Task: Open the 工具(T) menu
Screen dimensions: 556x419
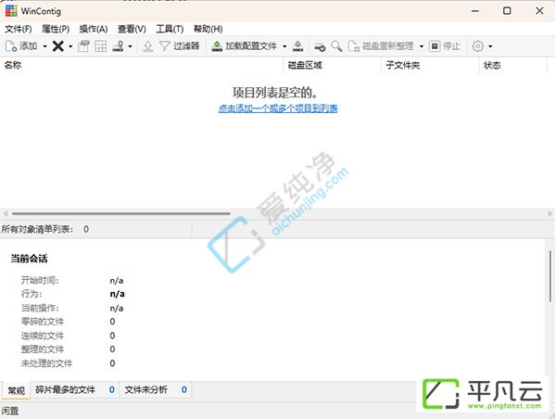Action: click(170, 29)
